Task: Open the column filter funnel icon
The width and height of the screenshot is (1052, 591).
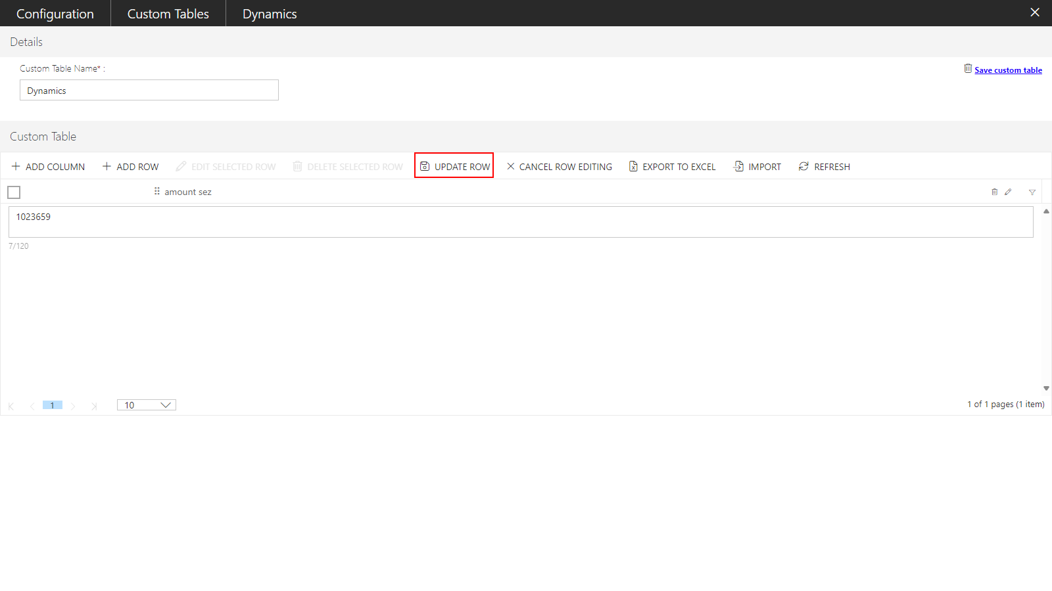Action: click(x=1032, y=192)
